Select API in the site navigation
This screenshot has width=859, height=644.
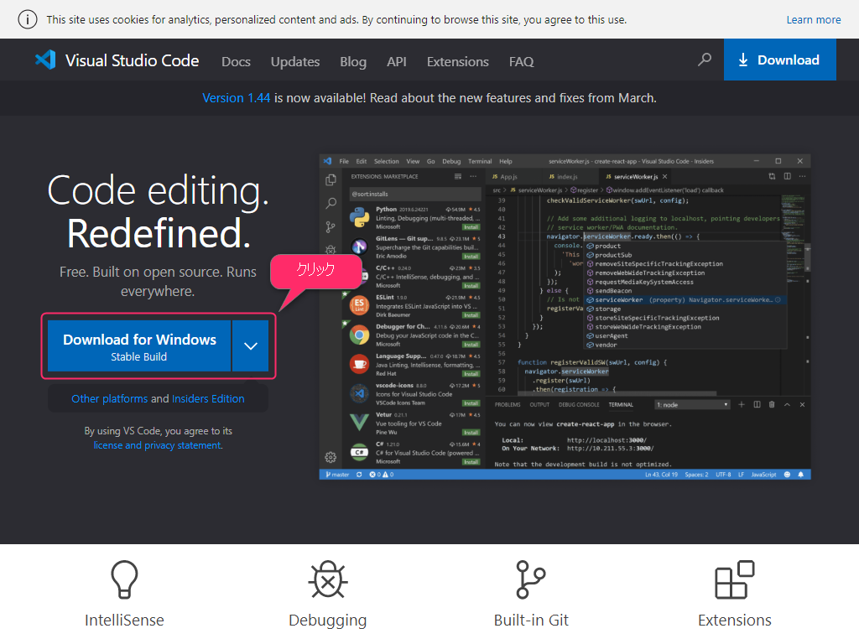pos(396,61)
